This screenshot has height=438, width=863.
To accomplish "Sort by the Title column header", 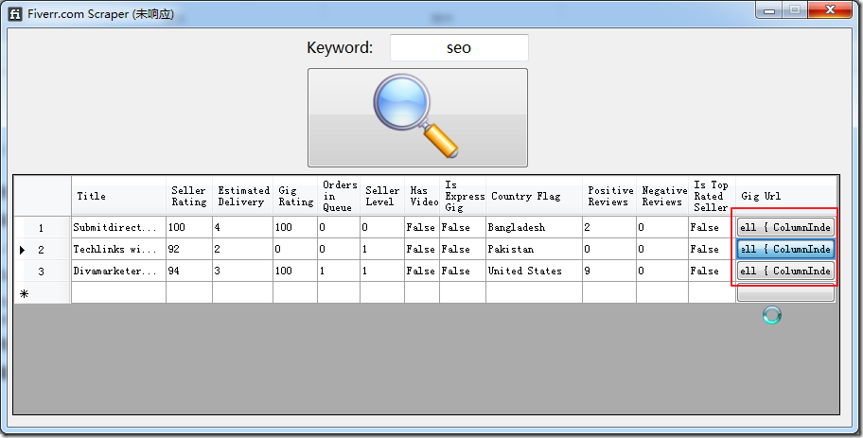I will (x=118, y=196).
